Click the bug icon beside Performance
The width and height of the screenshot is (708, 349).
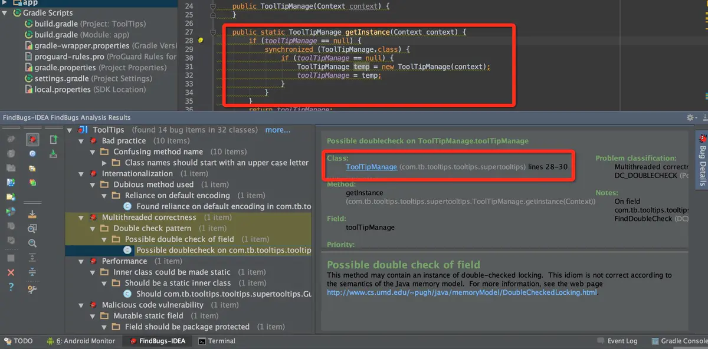[x=93, y=261]
